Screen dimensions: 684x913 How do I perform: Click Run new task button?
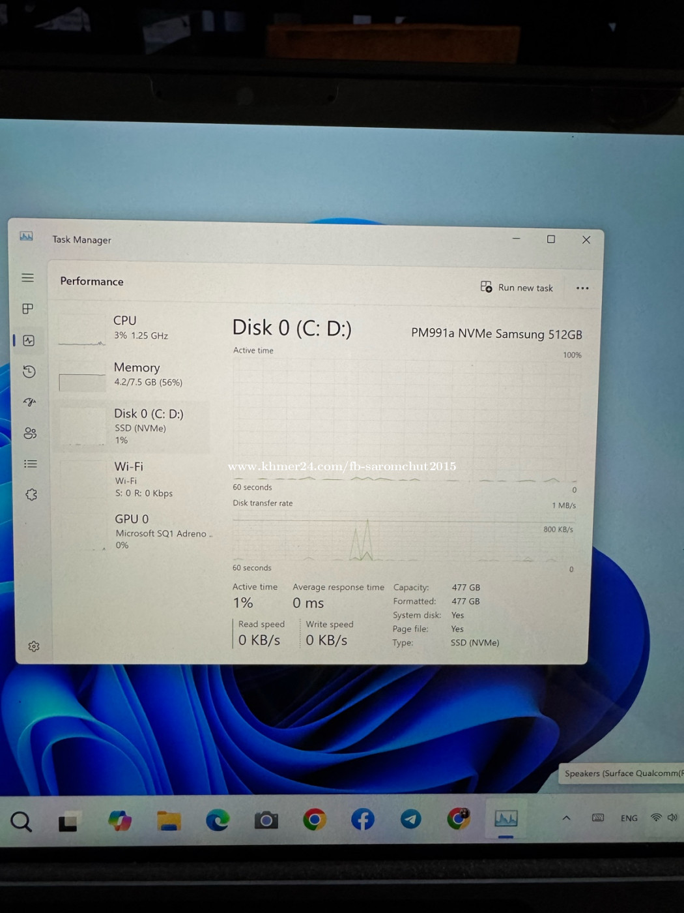[x=517, y=288]
